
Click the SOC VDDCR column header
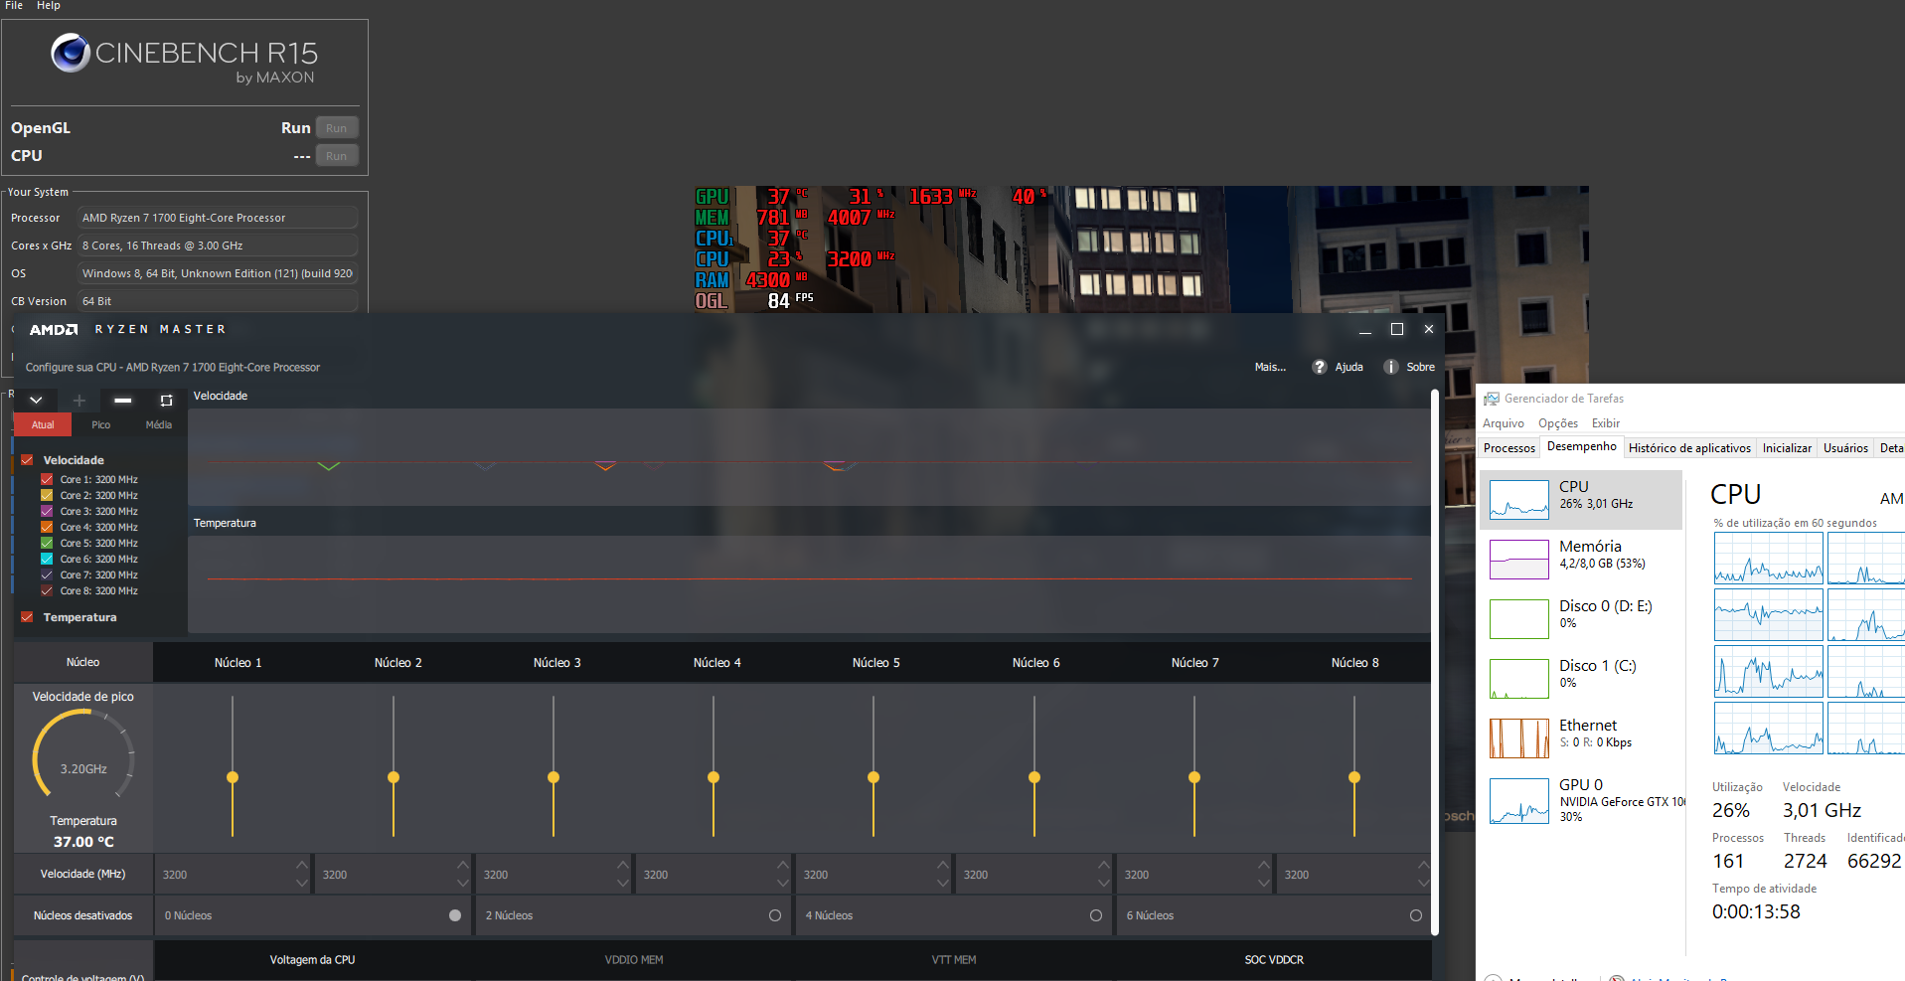[1274, 960]
